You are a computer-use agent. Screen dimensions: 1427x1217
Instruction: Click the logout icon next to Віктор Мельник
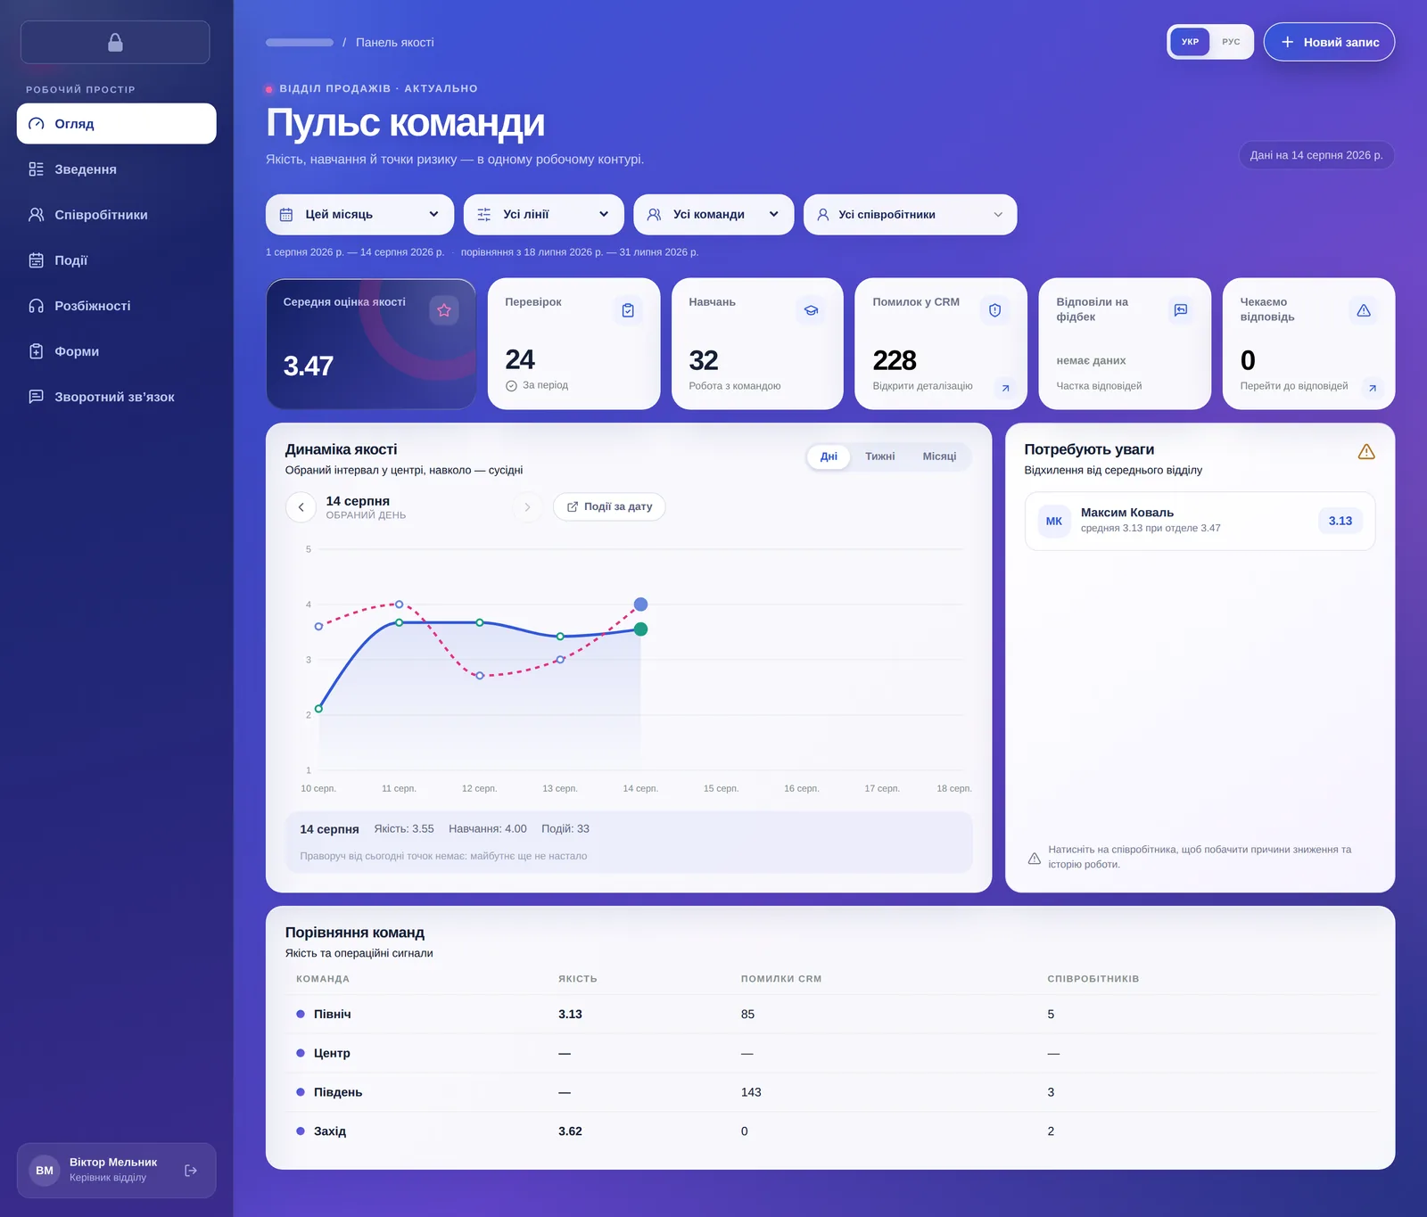click(x=191, y=1171)
